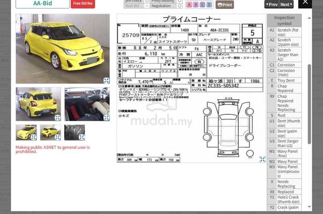The height and width of the screenshot is (214, 323).
Task: Click U2 Dent (palm size) row
Action: coord(284,133)
